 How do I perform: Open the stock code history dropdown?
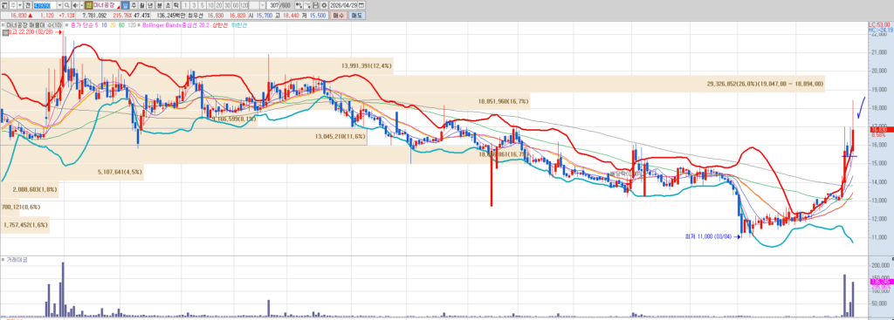coord(59,5)
